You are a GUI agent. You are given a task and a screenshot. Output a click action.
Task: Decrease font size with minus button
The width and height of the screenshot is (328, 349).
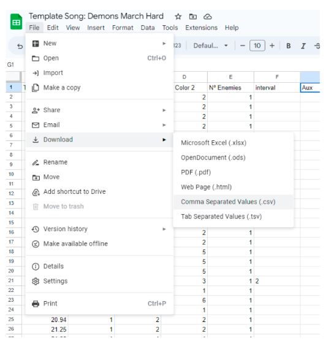pos(243,45)
